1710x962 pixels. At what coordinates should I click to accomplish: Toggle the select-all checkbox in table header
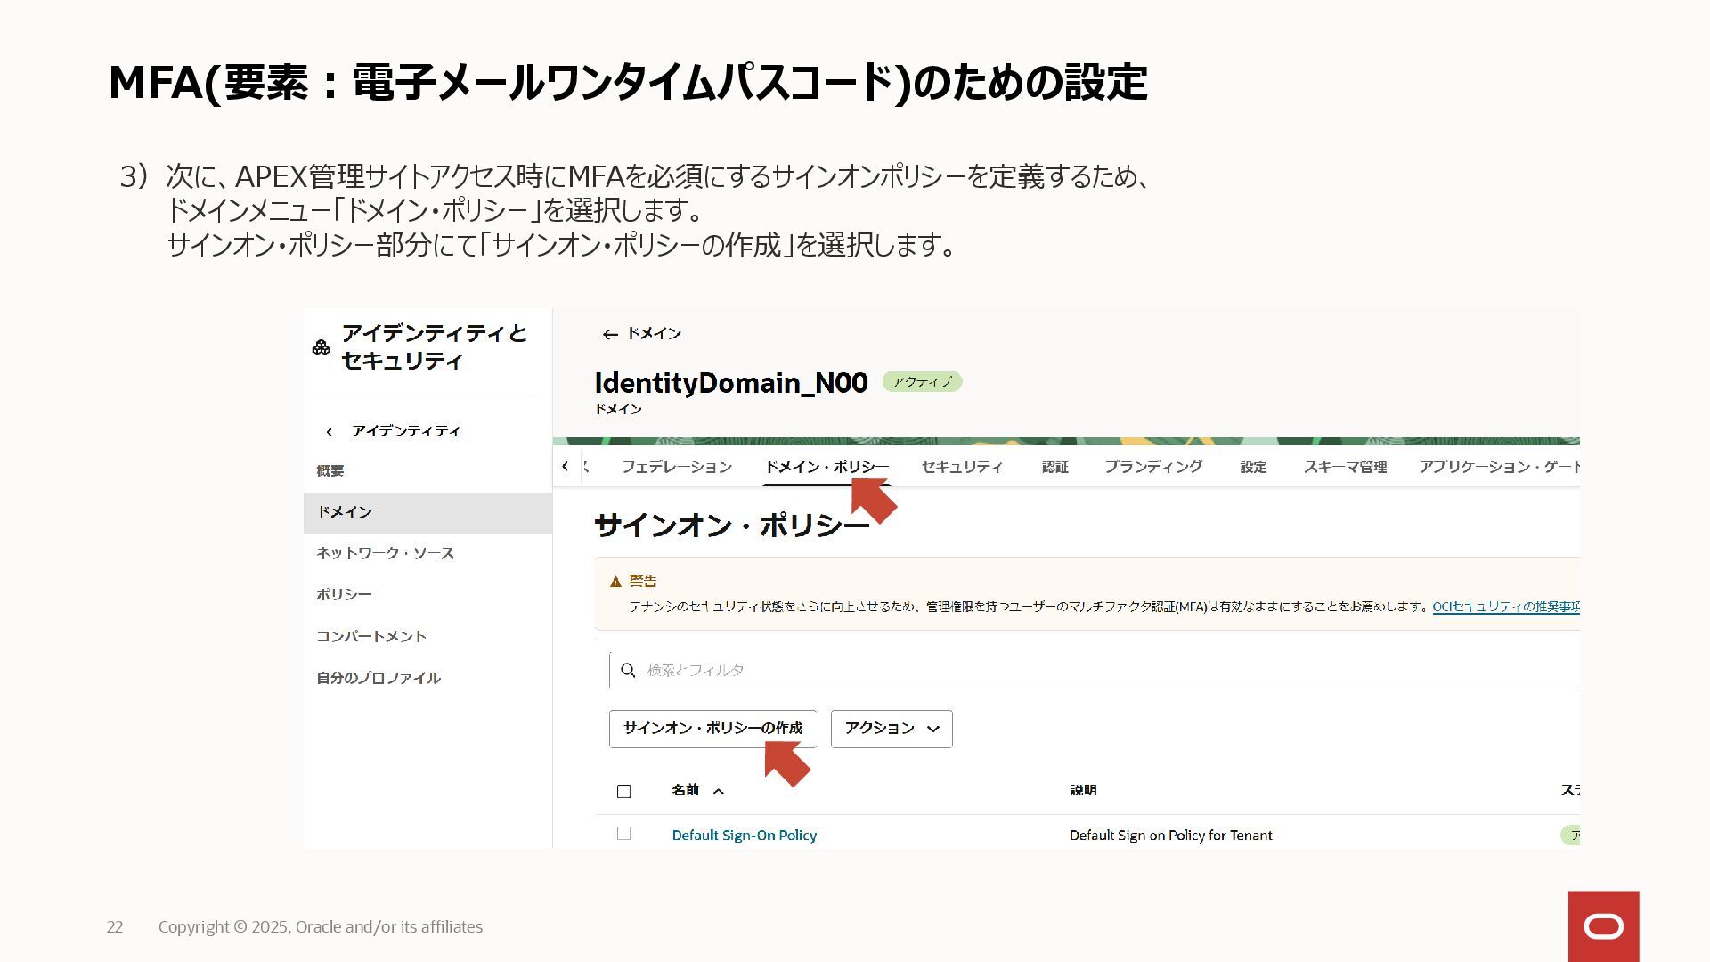tap(624, 791)
